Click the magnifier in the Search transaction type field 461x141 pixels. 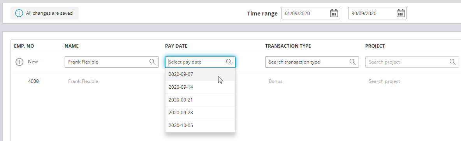pos(352,62)
